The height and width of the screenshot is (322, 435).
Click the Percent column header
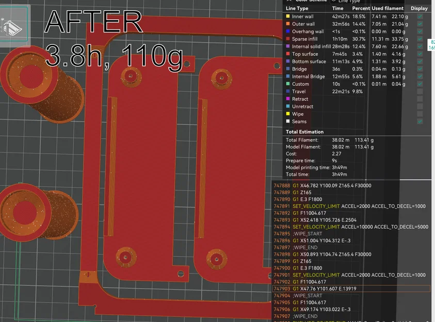click(361, 9)
